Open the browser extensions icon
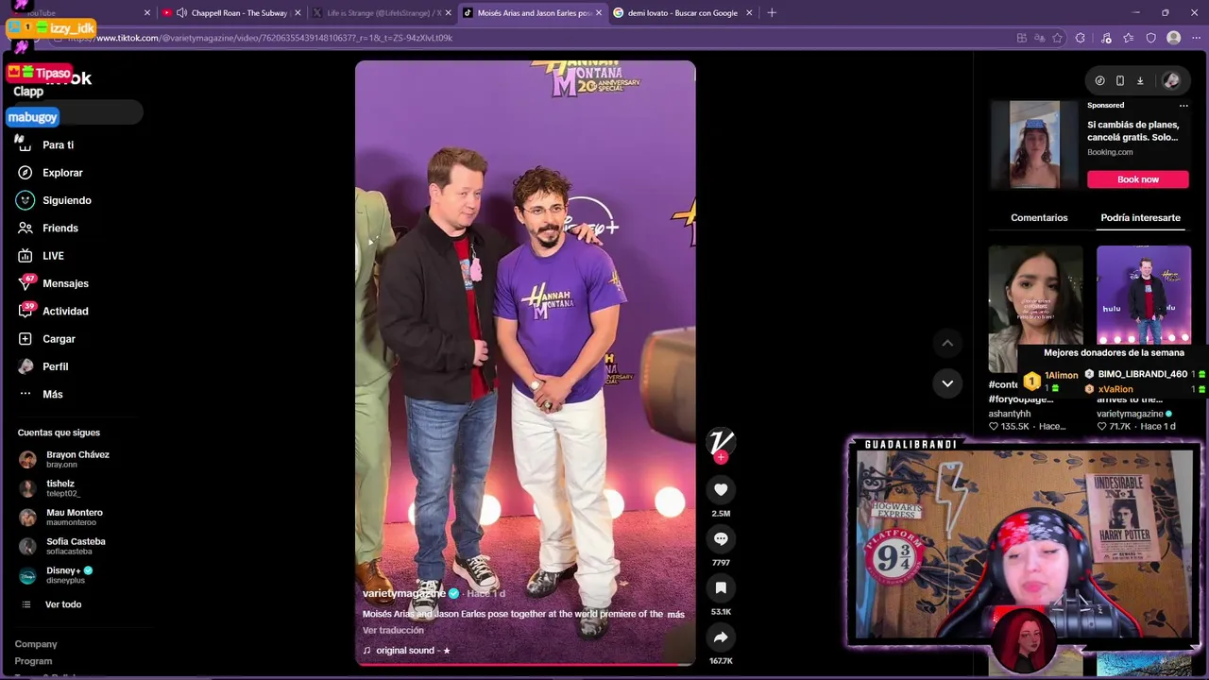This screenshot has width=1209, height=680. point(1081,38)
